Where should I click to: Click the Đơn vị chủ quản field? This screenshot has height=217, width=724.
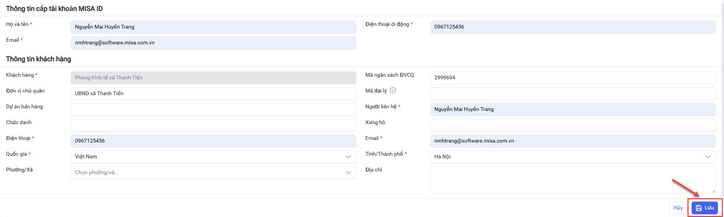coord(213,94)
